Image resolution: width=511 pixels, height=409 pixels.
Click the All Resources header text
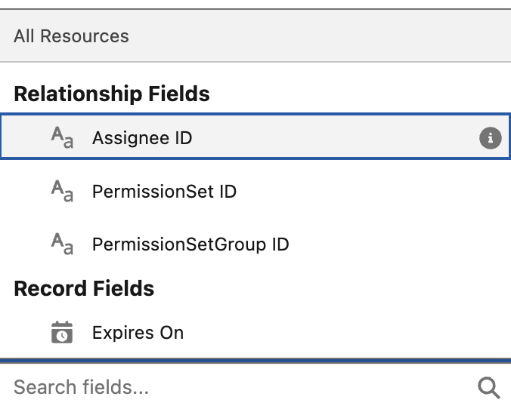(71, 36)
